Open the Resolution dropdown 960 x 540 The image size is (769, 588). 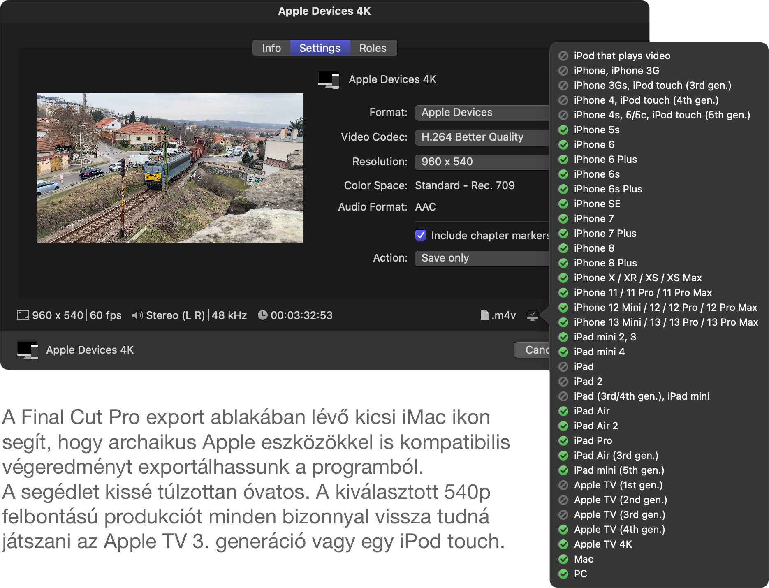[482, 162]
